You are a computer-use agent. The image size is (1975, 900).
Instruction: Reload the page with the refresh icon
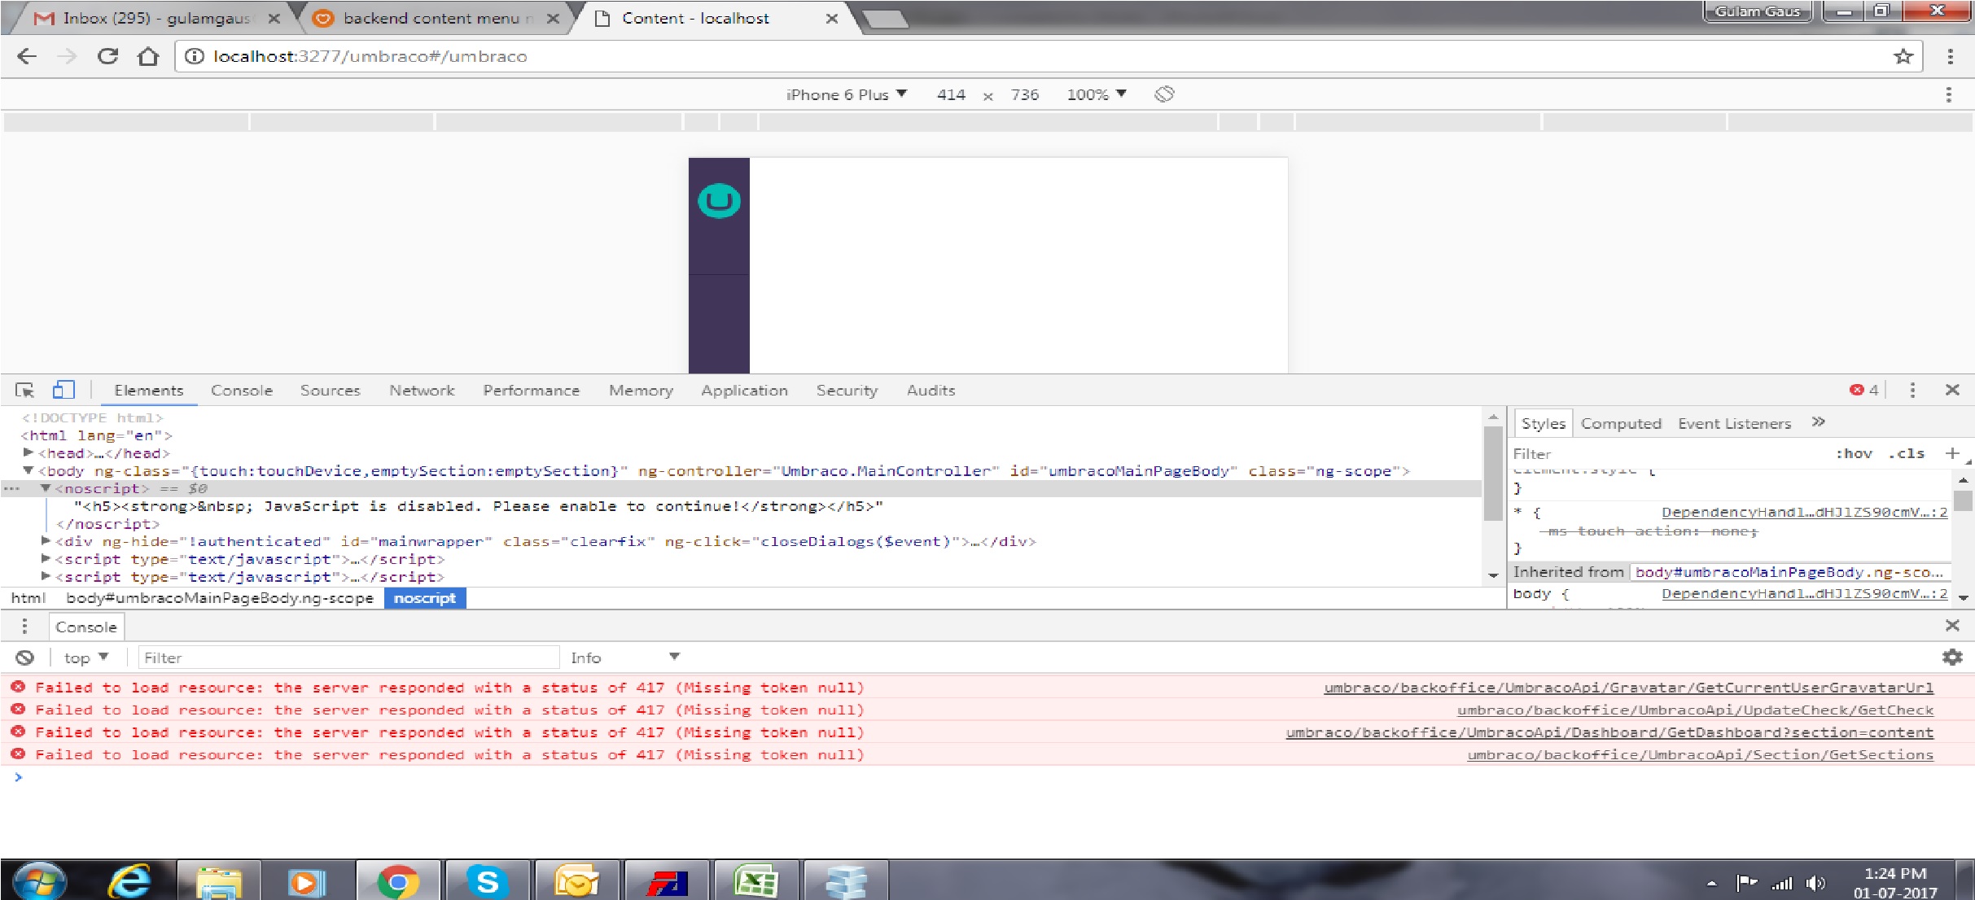(107, 56)
